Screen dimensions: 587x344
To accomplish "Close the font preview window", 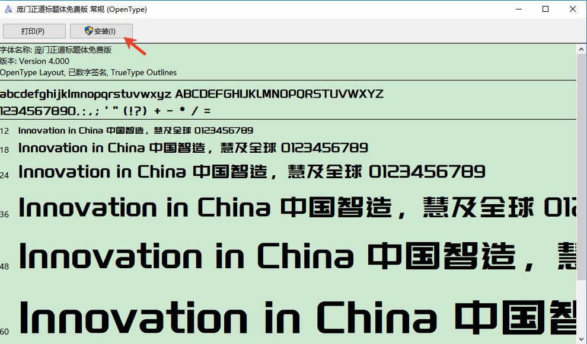I will point(573,9).
